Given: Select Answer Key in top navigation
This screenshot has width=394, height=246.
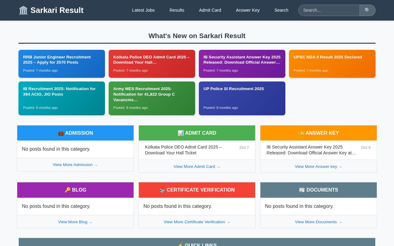Looking at the screenshot, I should point(248,10).
